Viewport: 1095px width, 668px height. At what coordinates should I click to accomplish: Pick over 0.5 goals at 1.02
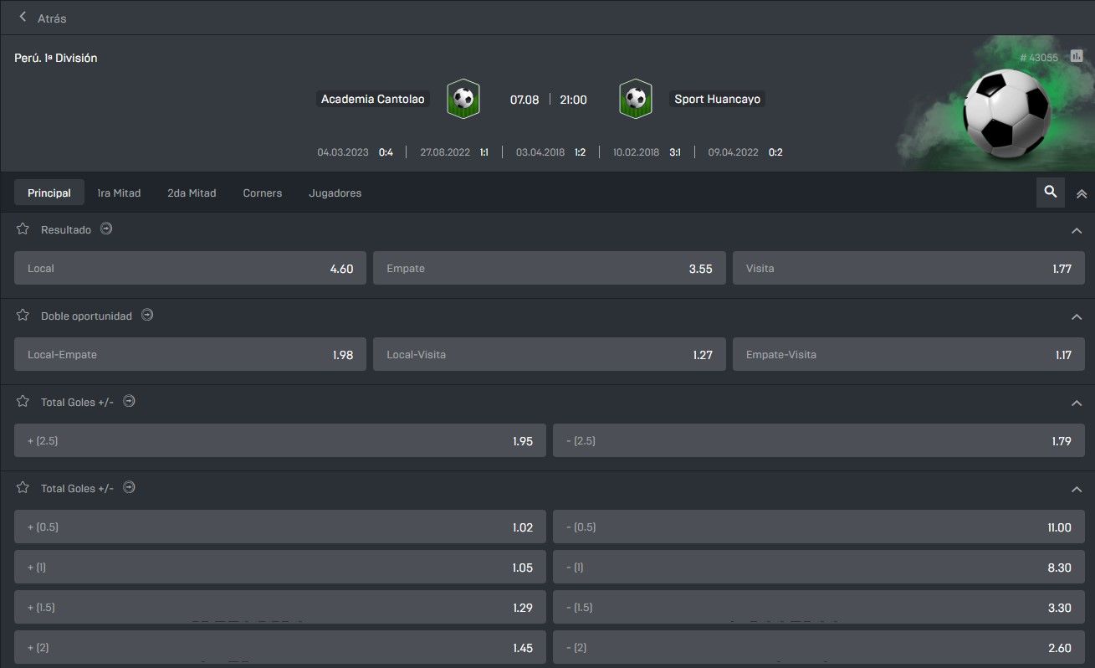click(x=280, y=527)
